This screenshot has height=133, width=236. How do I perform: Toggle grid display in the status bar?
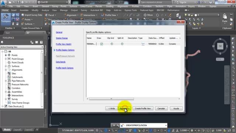pyautogui.click(x=97, y=130)
